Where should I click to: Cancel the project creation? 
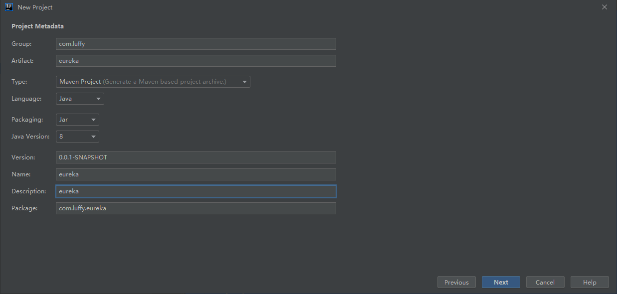pyautogui.click(x=545, y=282)
